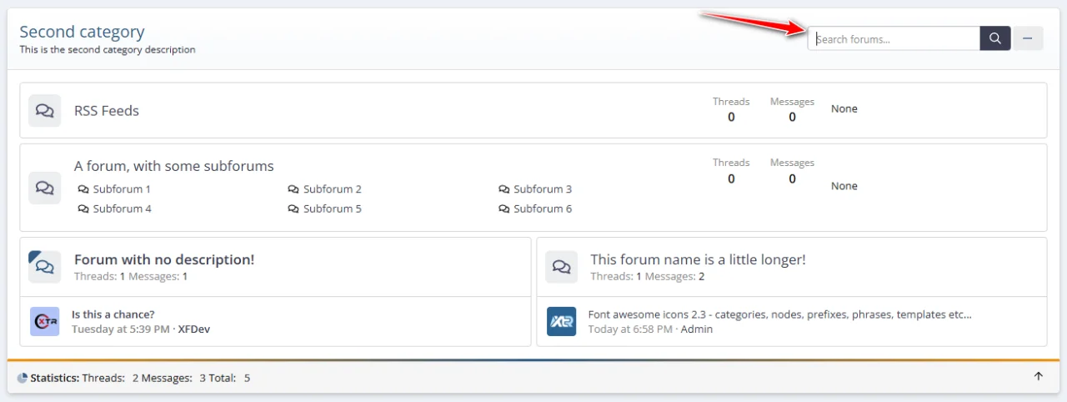Image resolution: width=1067 pixels, height=402 pixels.
Task: Go to Subforum 5
Action: 332,209
